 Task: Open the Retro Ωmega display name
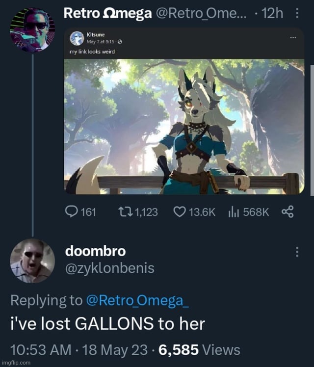click(x=107, y=13)
